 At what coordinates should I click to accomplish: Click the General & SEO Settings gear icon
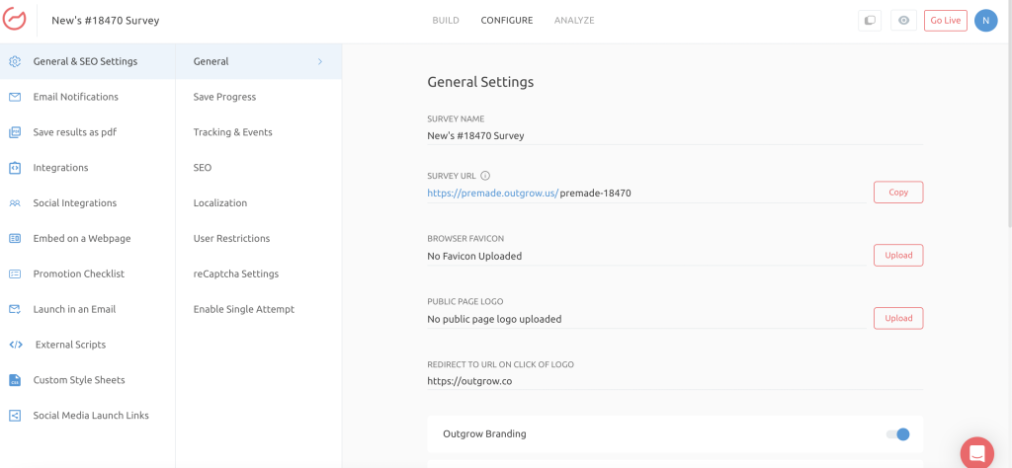click(15, 61)
